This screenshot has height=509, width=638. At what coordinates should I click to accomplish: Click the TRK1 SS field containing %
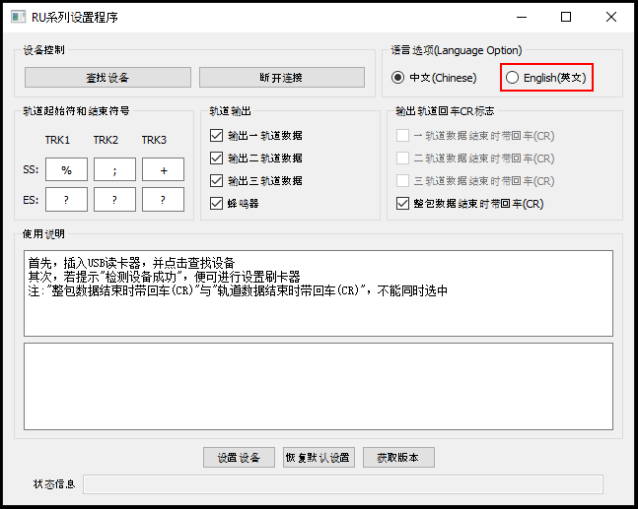coord(66,169)
